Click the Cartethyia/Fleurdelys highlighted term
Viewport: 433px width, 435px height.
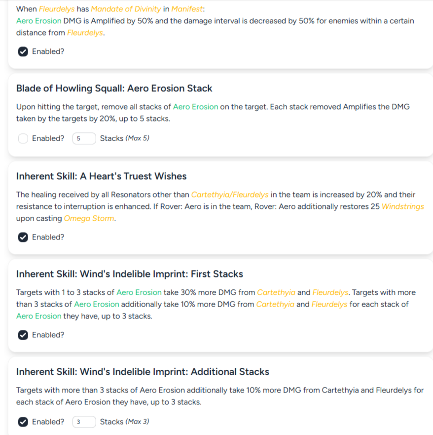click(x=230, y=195)
